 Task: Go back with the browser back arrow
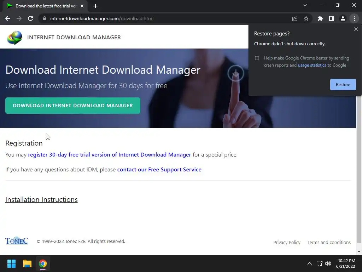coord(8,18)
